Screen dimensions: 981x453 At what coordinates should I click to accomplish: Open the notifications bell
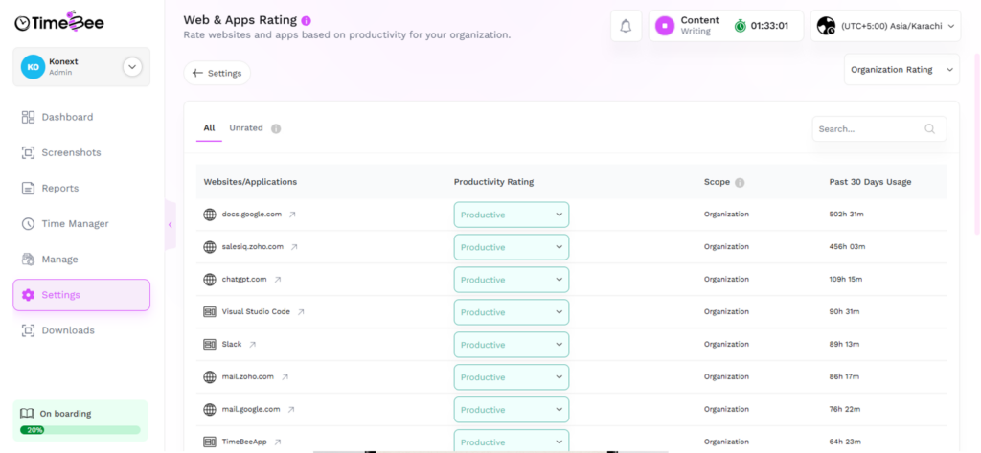point(626,26)
